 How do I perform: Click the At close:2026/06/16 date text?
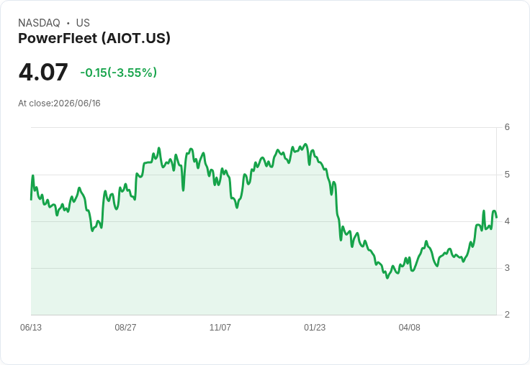pos(59,103)
